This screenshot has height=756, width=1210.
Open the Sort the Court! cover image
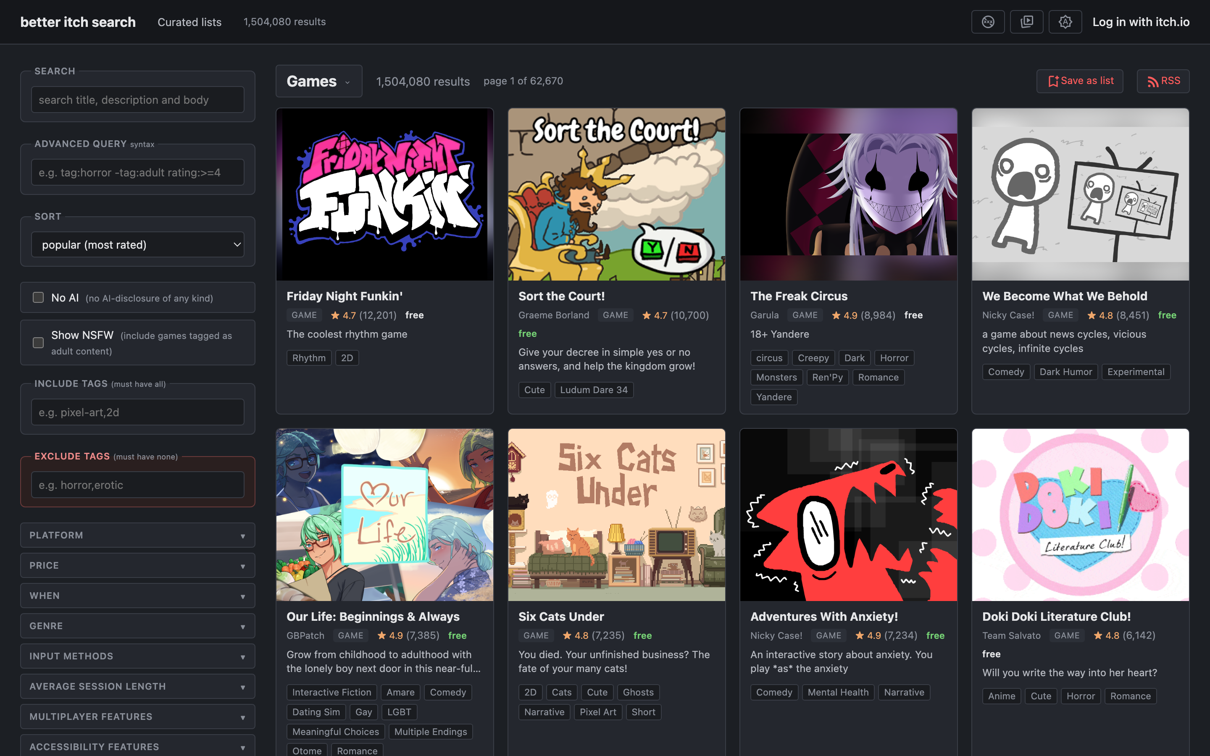coord(616,194)
